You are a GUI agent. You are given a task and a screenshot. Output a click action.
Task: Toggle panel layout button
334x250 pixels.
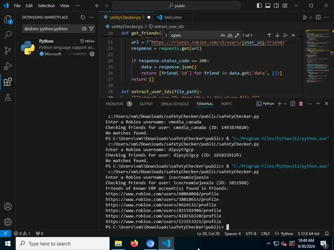[x=268, y=6]
